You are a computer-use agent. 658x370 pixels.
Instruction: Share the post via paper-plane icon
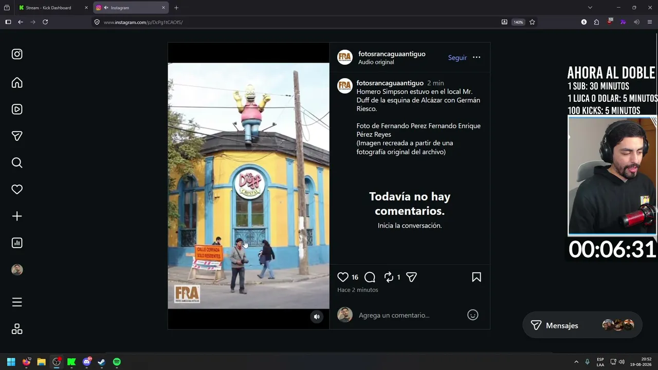(x=411, y=277)
